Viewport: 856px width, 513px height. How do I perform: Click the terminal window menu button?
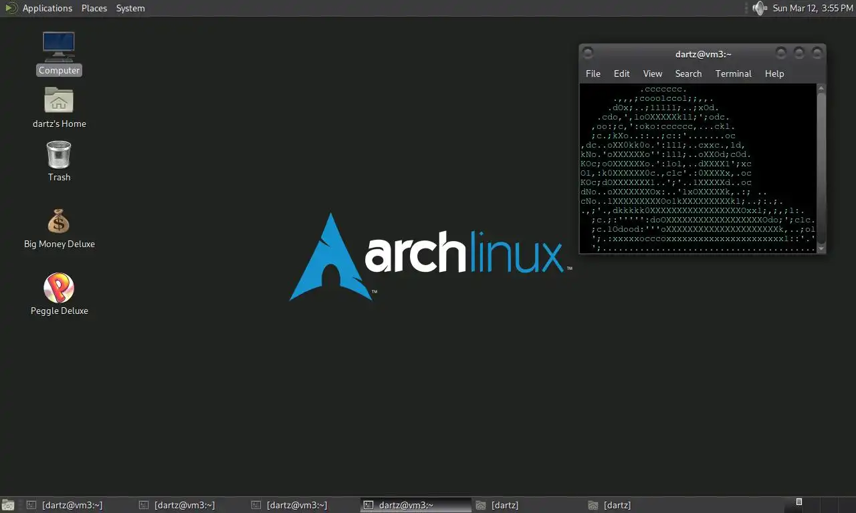[x=588, y=53]
